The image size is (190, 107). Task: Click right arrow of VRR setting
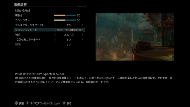tap(82, 35)
